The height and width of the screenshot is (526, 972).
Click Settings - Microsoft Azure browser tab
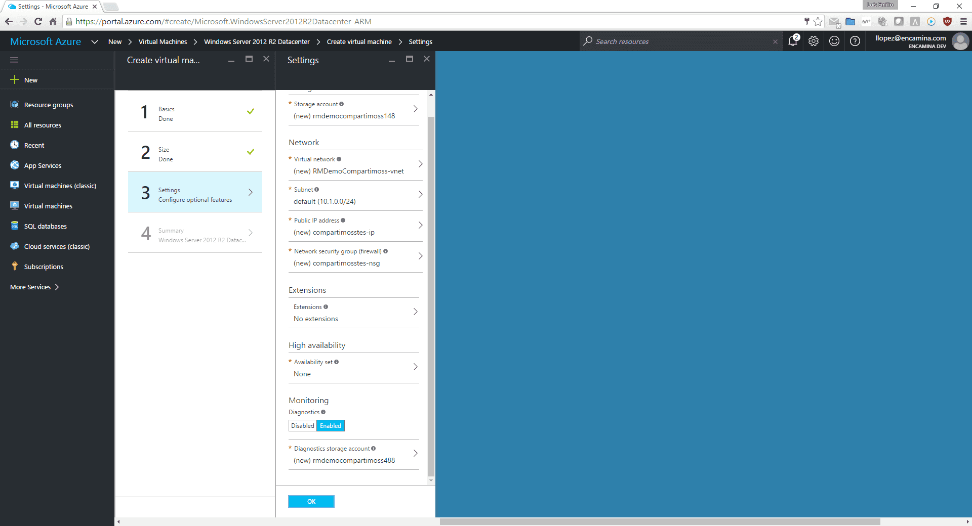tap(52, 6)
